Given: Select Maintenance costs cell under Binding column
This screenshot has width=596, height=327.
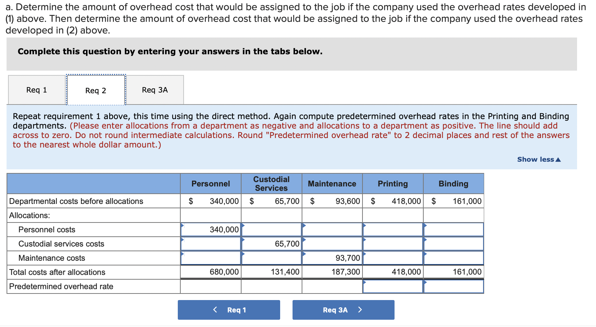Looking at the screenshot, I should tap(454, 258).
